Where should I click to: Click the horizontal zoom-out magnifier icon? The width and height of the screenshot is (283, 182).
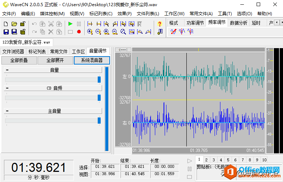coord(115,32)
